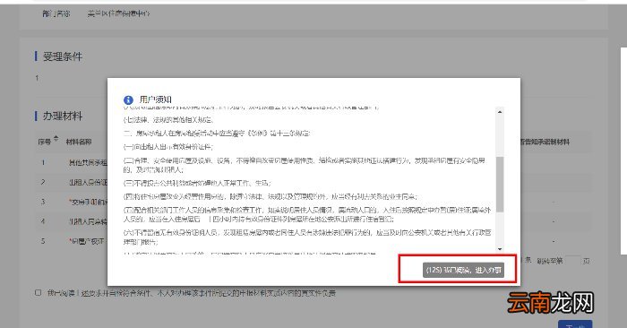Click the (12S) 我已阅读，进入办事 button
Image resolution: width=627 pixels, height=328 pixels.
(463, 270)
